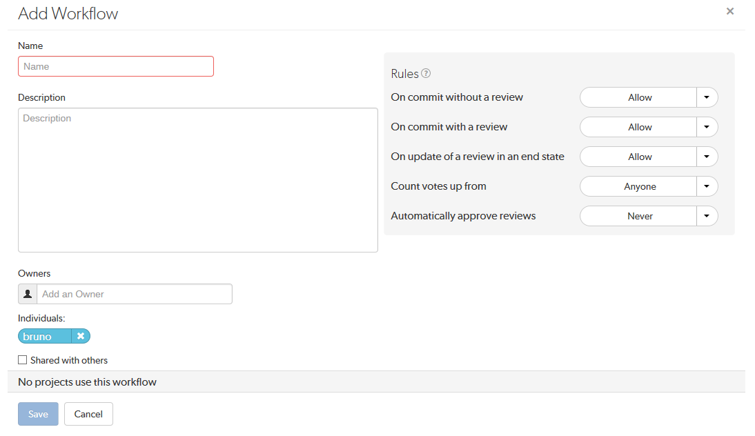Screen dimensions: 755x436
Task: Click Allow button for On commit without a review
Action: 638,97
